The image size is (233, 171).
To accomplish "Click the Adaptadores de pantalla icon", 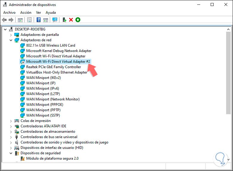I will click(x=17, y=35).
